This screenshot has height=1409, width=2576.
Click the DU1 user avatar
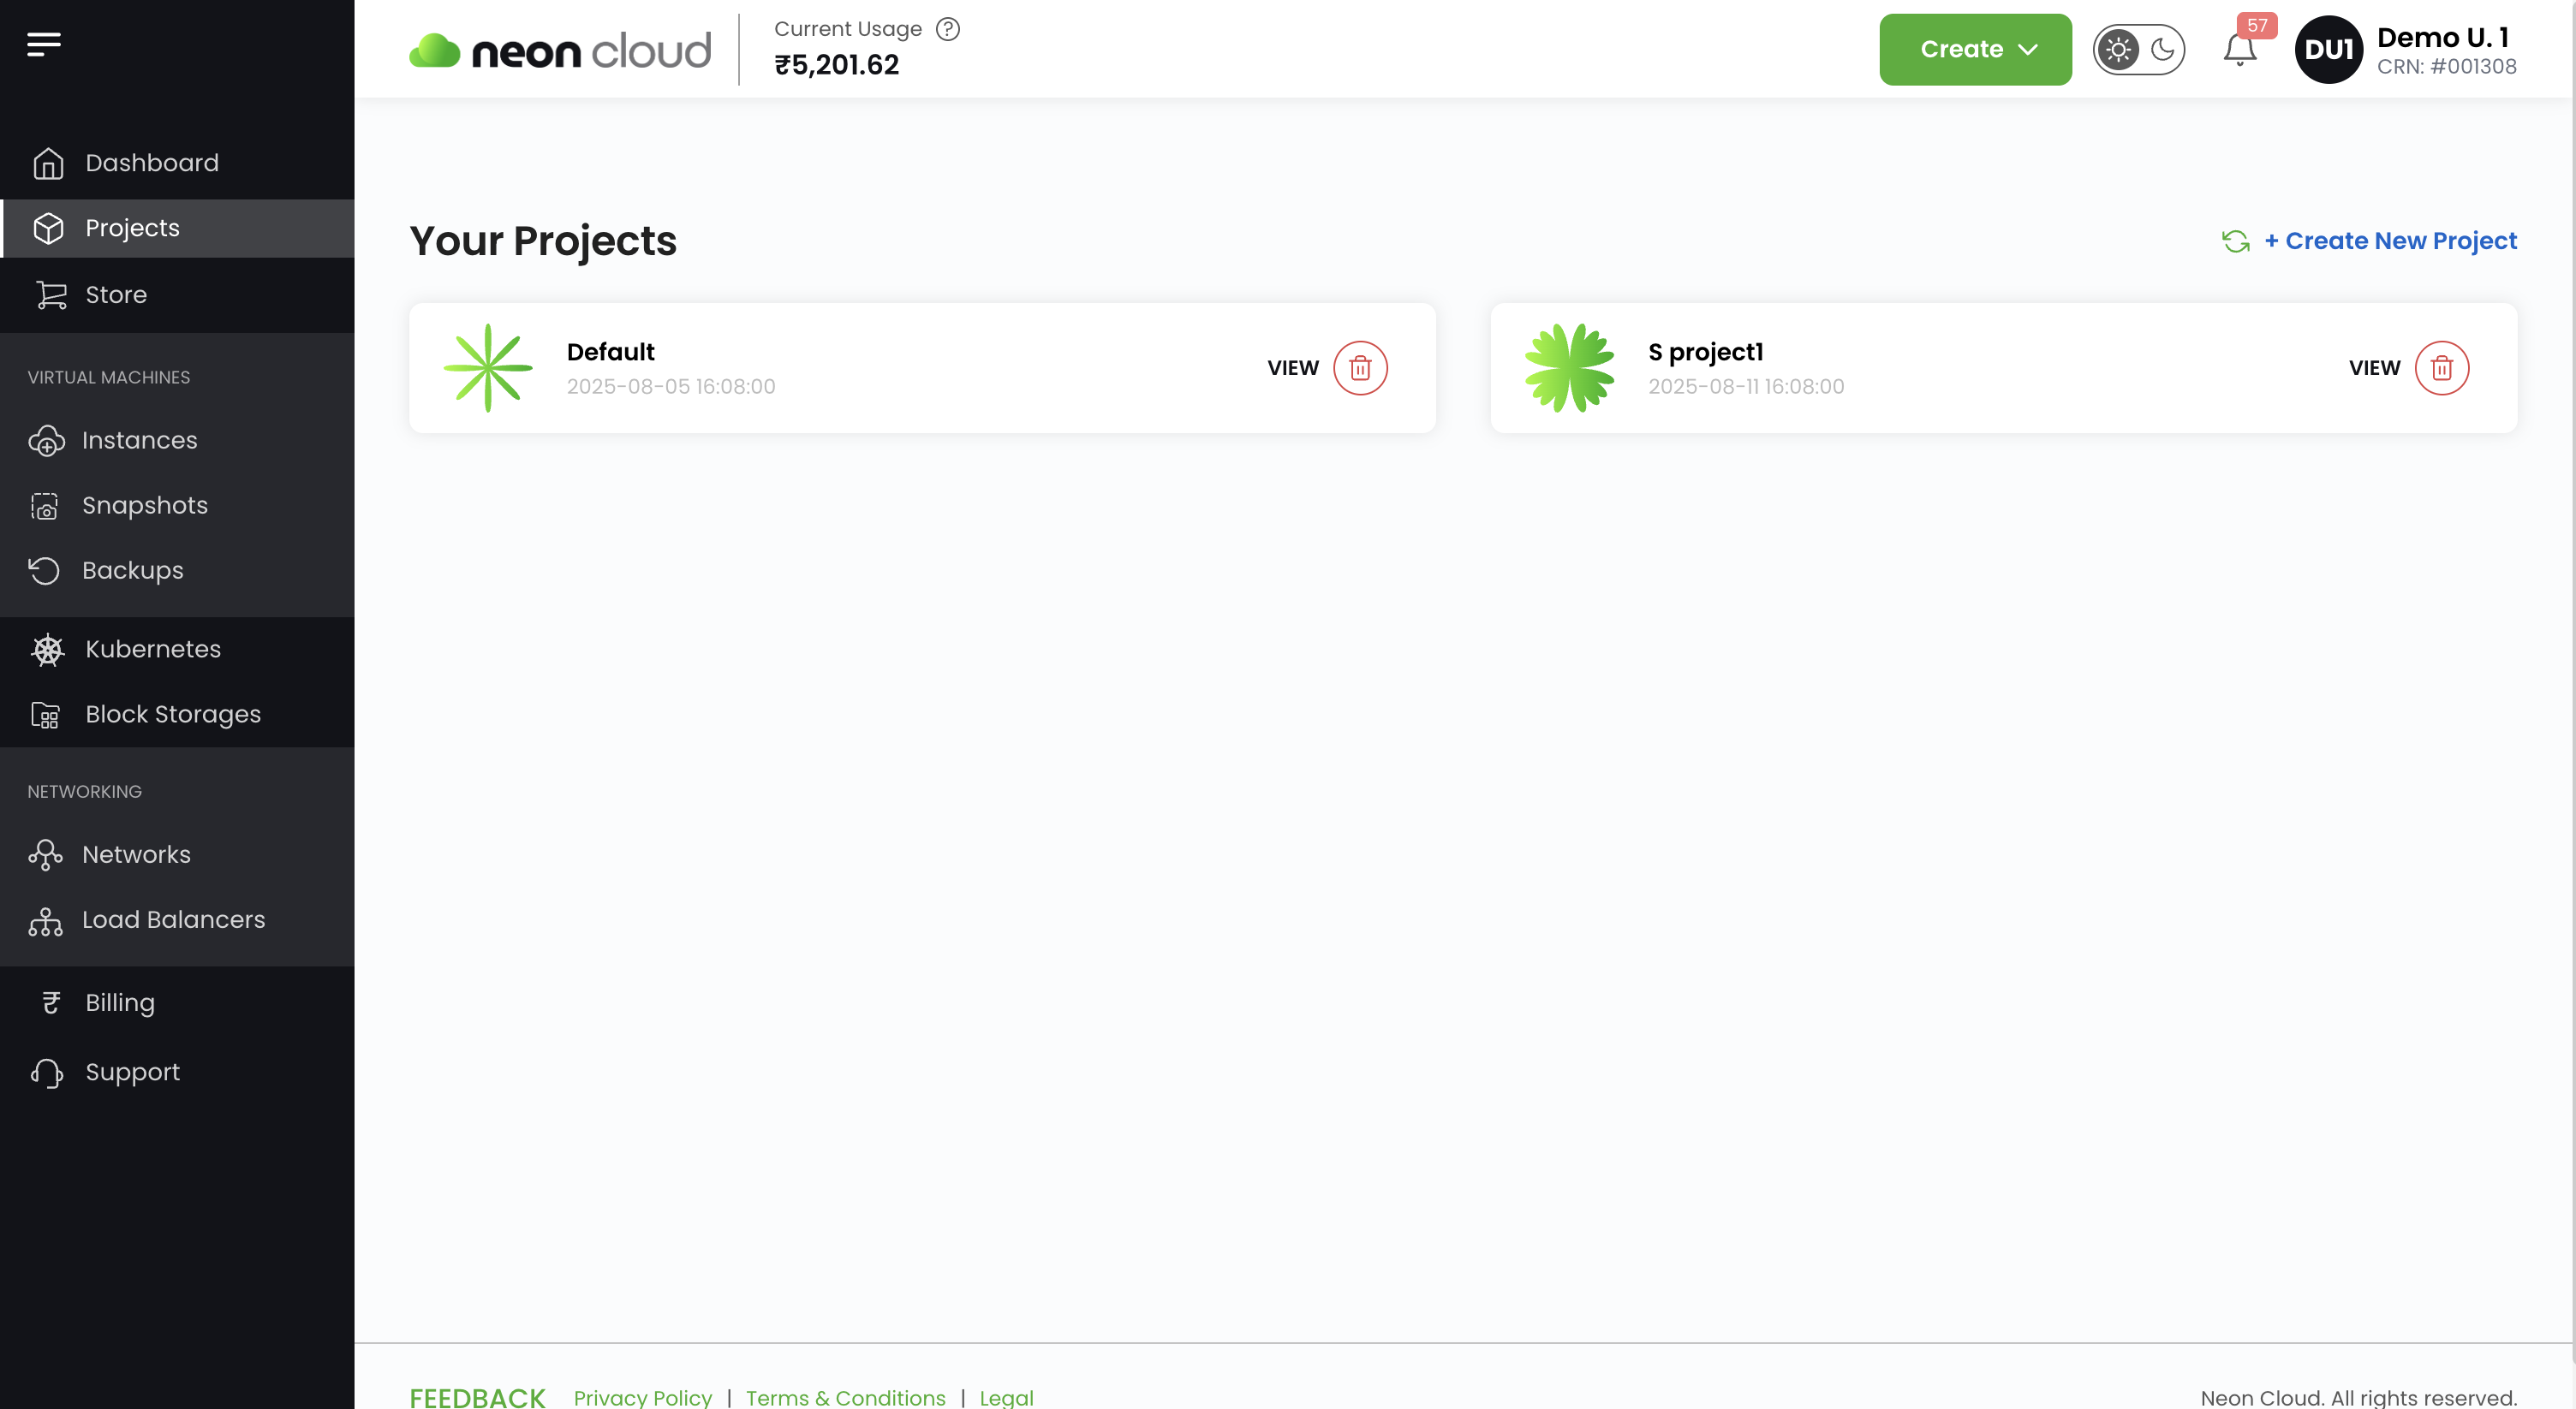(x=2328, y=50)
